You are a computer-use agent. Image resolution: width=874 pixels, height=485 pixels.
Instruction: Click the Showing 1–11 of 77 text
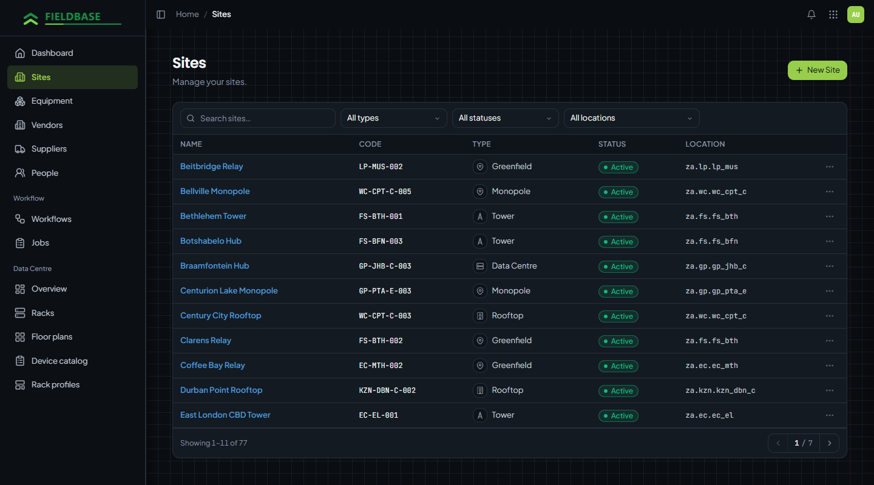(x=214, y=443)
